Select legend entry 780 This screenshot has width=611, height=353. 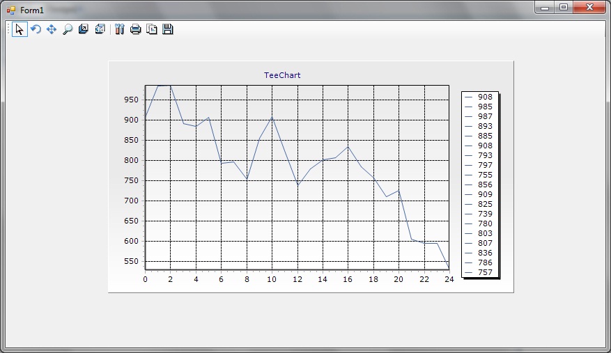(485, 223)
